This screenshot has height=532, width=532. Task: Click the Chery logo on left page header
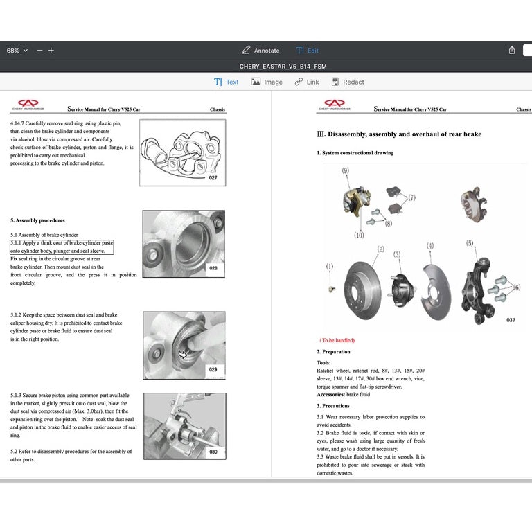click(28, 105)
